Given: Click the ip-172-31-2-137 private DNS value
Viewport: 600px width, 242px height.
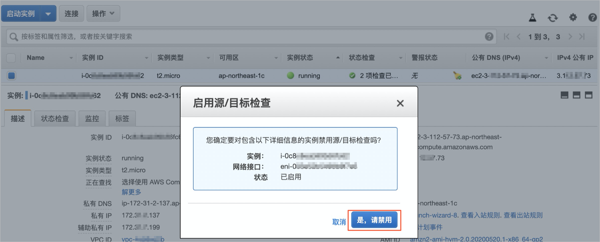Looking at the screenshot, I should pyautogui.click(x=151, y=203).
